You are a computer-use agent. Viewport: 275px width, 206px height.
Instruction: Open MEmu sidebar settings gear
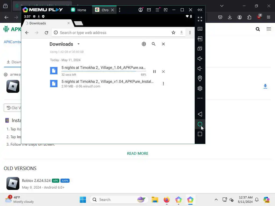200,88
